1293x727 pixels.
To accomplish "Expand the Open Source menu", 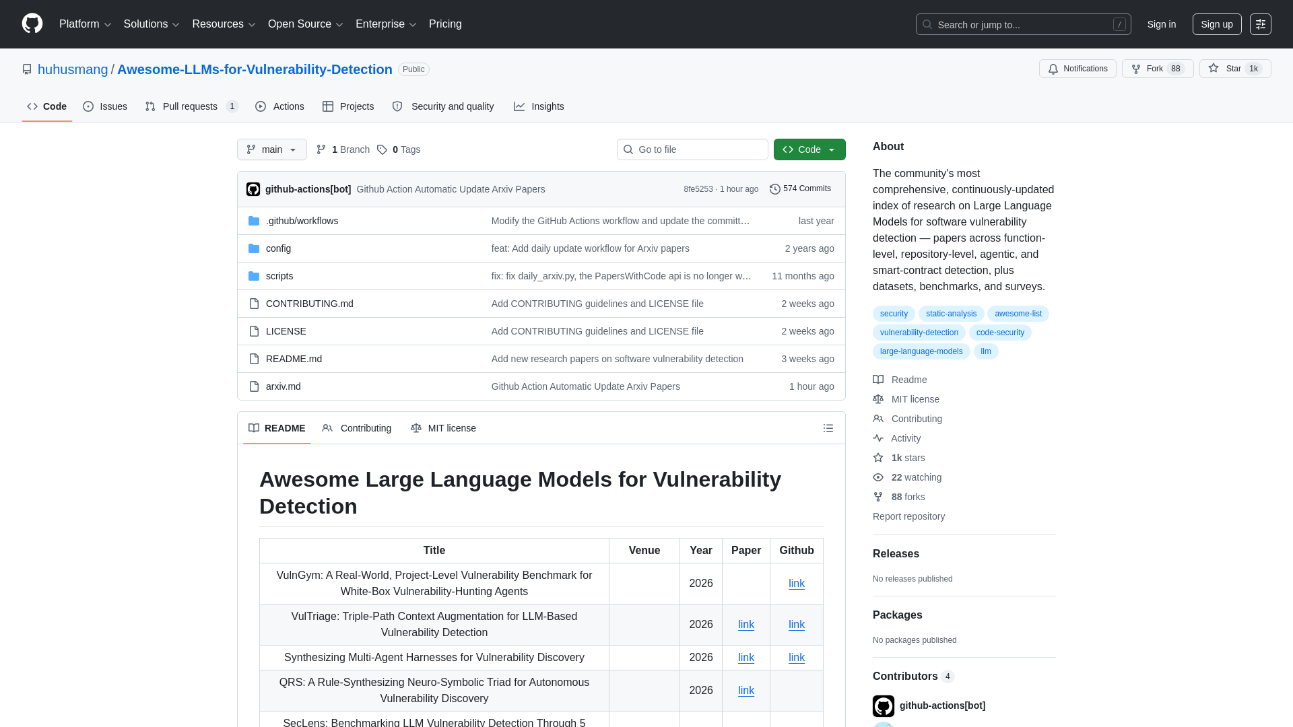I will (306, 24).
